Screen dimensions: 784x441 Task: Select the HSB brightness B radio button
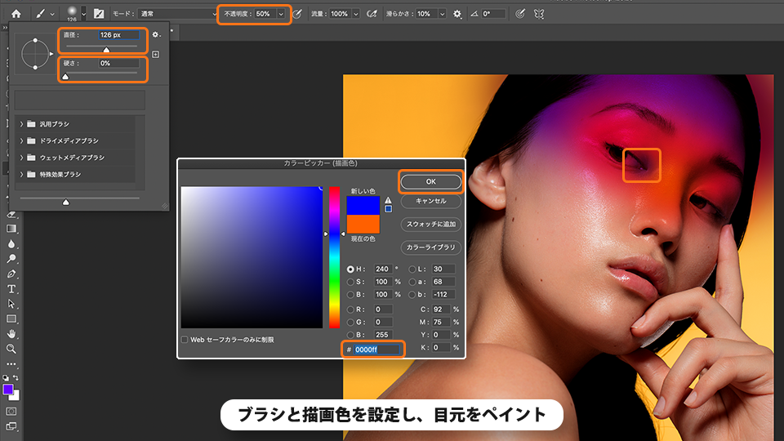coord(350,295)
